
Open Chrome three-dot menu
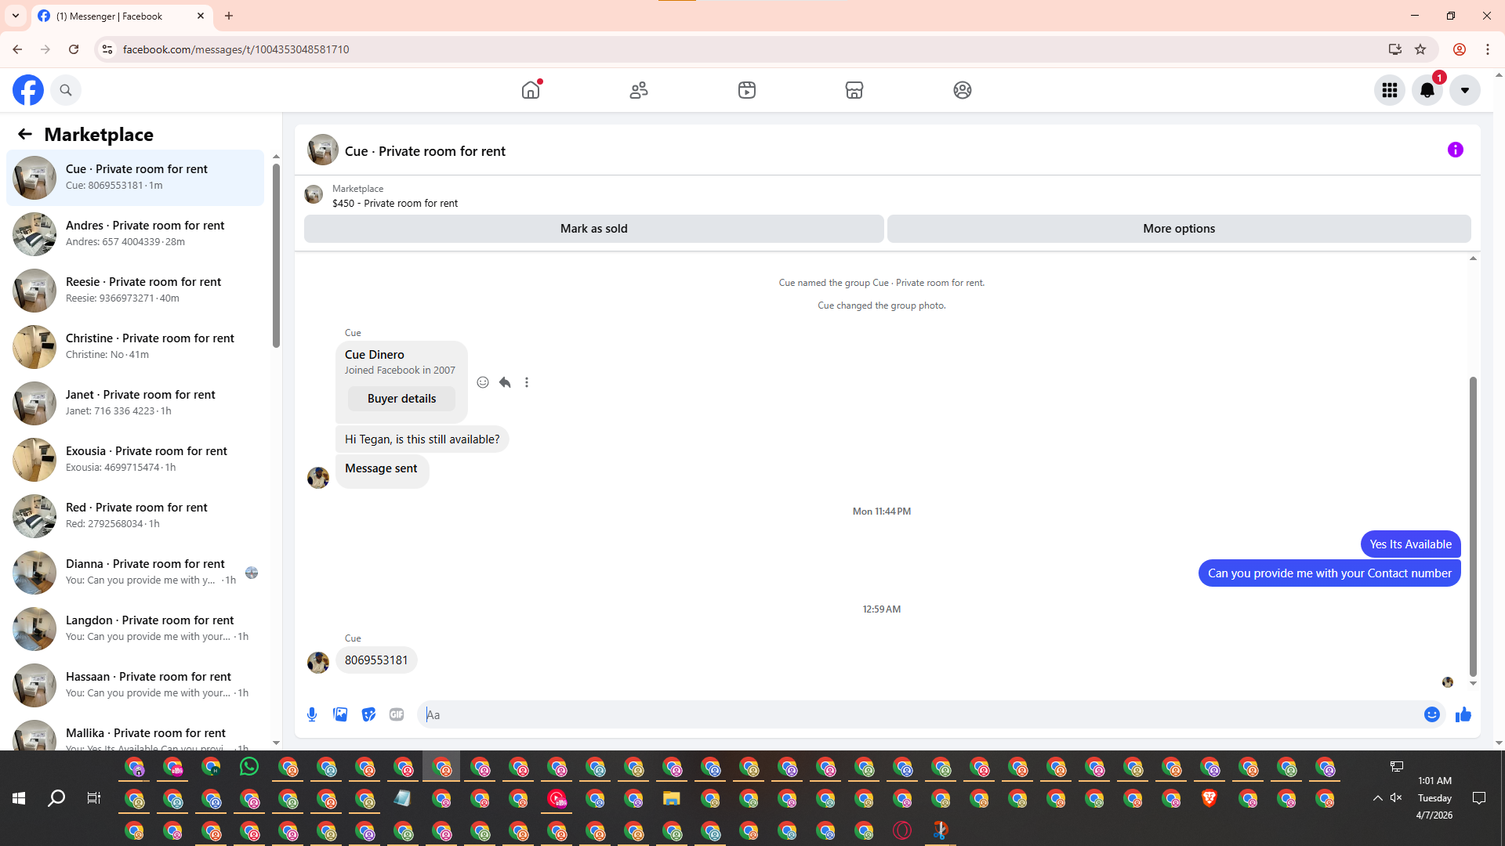1488,49
